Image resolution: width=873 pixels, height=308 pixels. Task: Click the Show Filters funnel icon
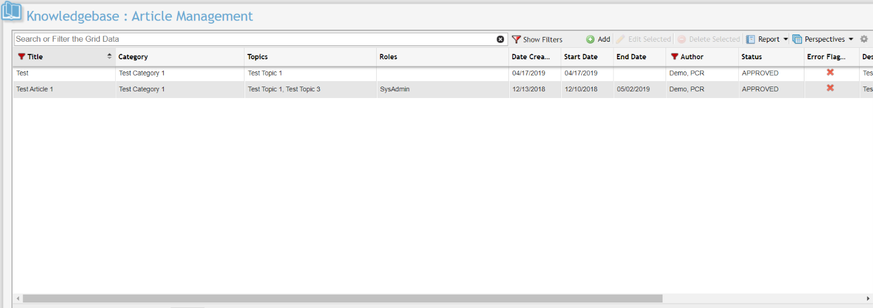pyautogui.click(x=516, y=39)
